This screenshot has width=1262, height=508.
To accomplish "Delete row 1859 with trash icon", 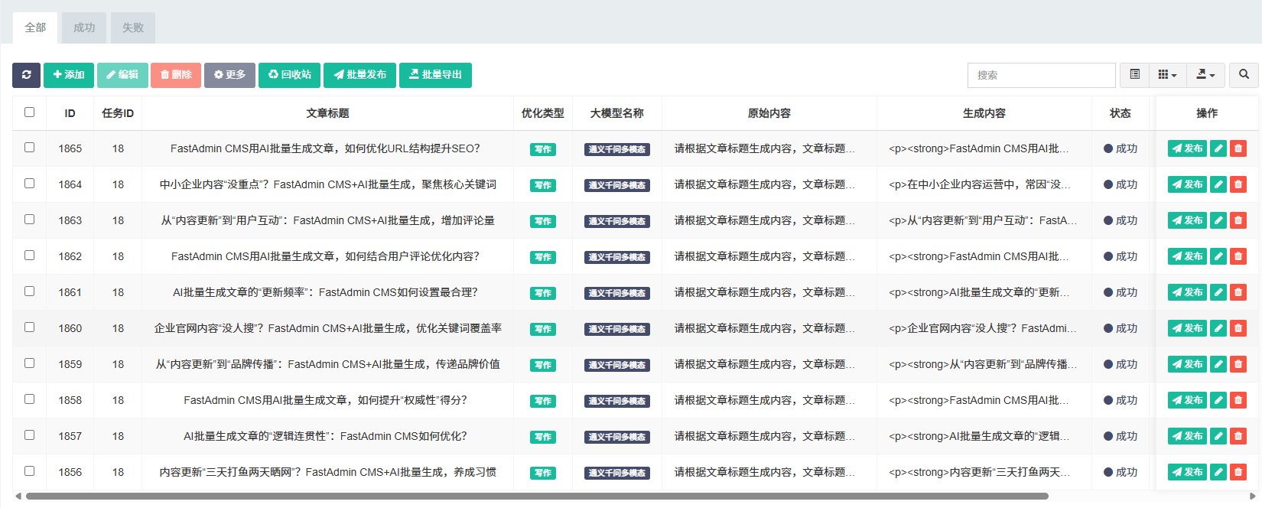I will pyautogui.click(x=1238, y=364).
